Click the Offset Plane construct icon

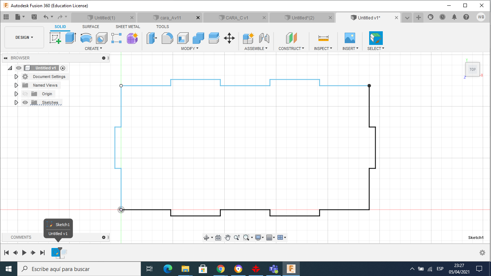coord(292,38)
